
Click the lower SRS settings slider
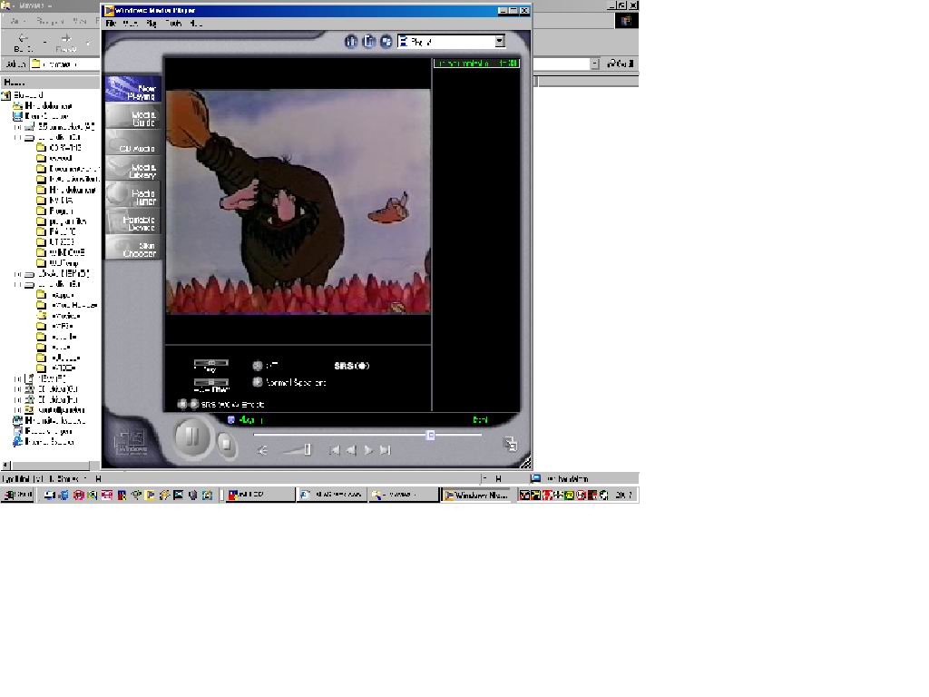[210, 382]
